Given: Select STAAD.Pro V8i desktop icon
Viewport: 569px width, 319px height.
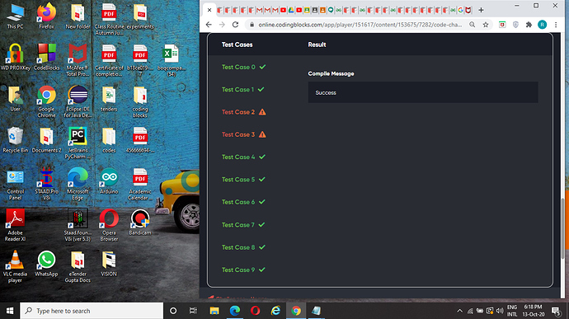Looking at the screenshot, I should coord(46,184).
